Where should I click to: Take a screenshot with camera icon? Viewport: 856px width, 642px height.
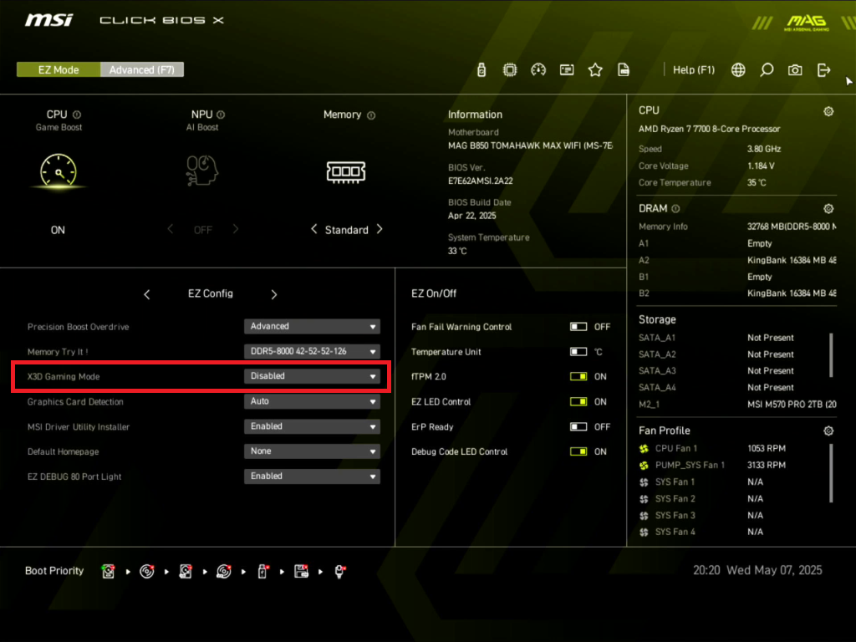[x=795, y=70]
